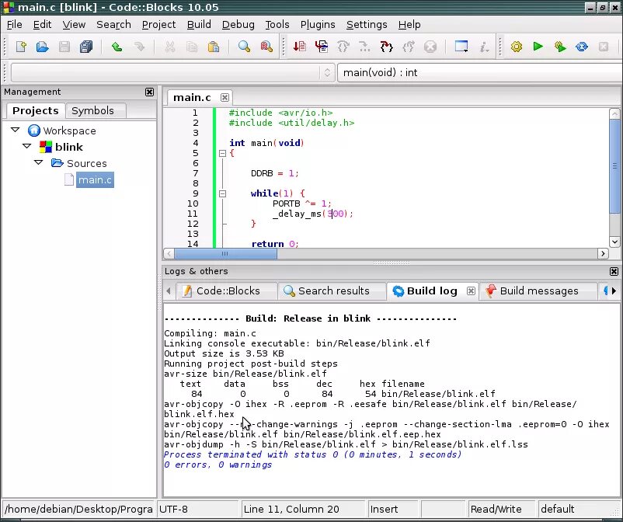
Task: Collapse the Workspace tree node
Action: (x=16, y=130)
